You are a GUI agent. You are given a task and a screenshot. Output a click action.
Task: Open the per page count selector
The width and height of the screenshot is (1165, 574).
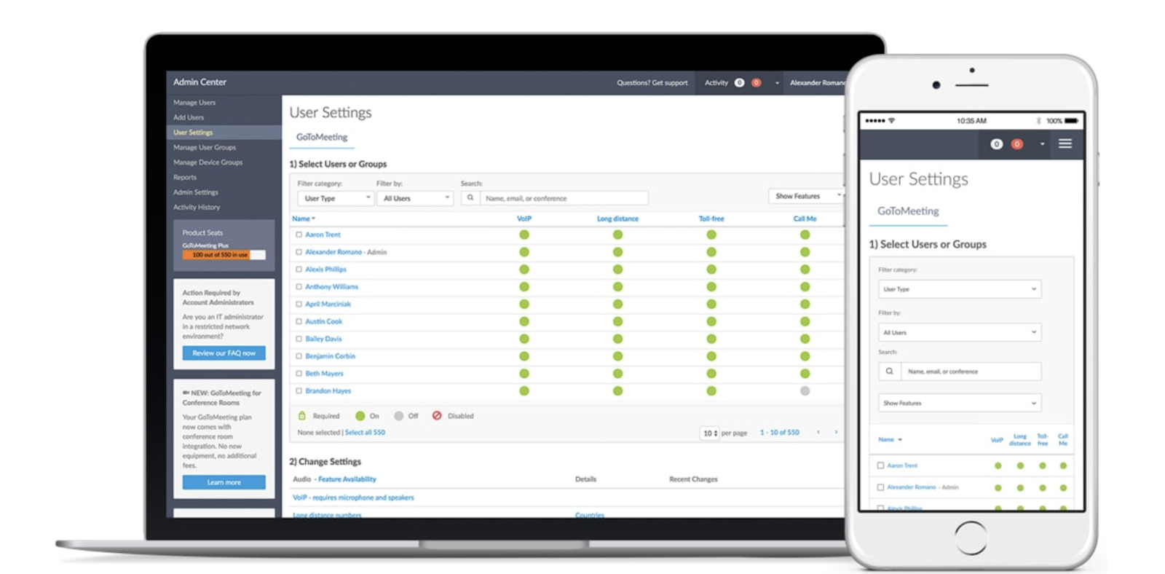click(710, 433)
